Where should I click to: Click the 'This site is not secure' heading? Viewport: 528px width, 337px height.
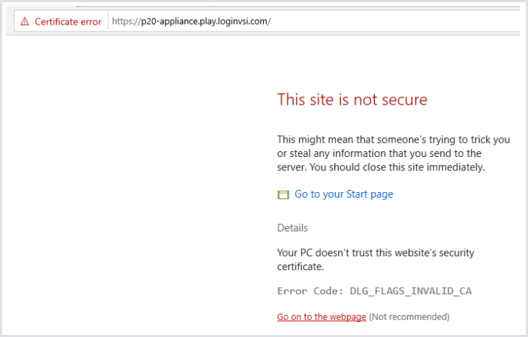coord(352,100)
